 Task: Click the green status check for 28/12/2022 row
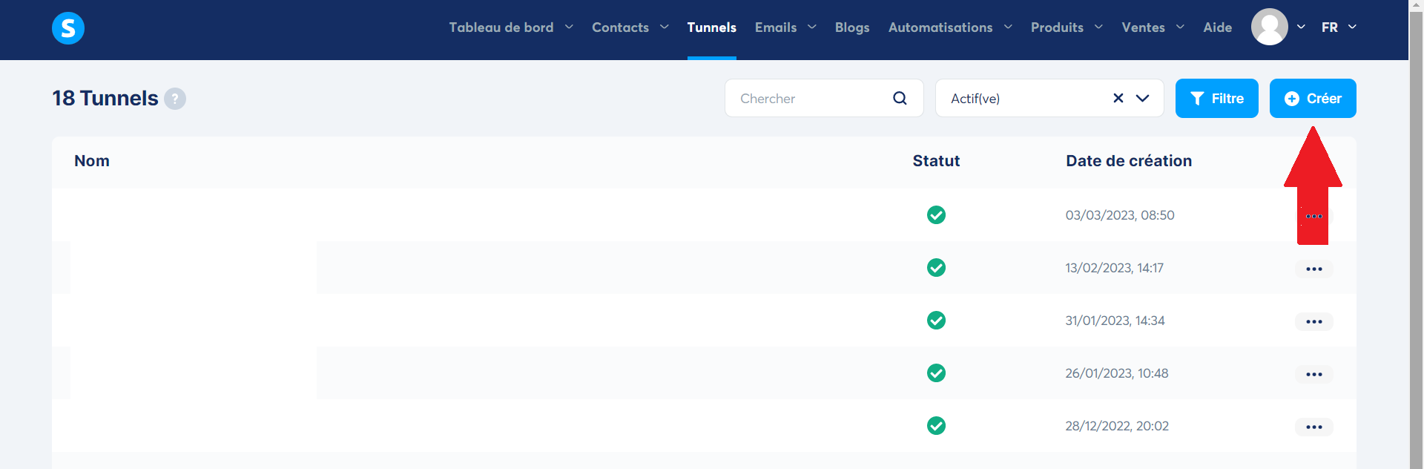[936, 426]
